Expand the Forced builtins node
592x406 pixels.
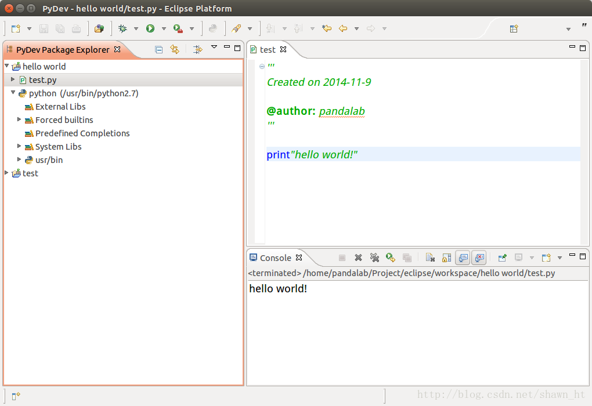tap(19, 119)
